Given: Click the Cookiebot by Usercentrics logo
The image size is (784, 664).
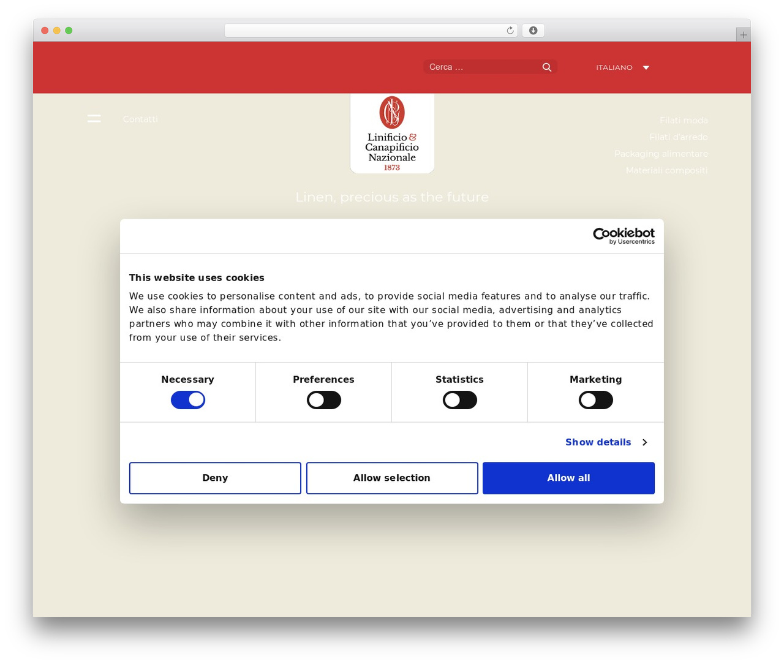Looking at the screenshot, I should [624, 236].
